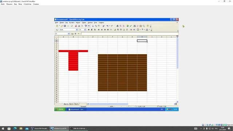
Task: Open the Navigator compass icon
Action: pos(138,26)
